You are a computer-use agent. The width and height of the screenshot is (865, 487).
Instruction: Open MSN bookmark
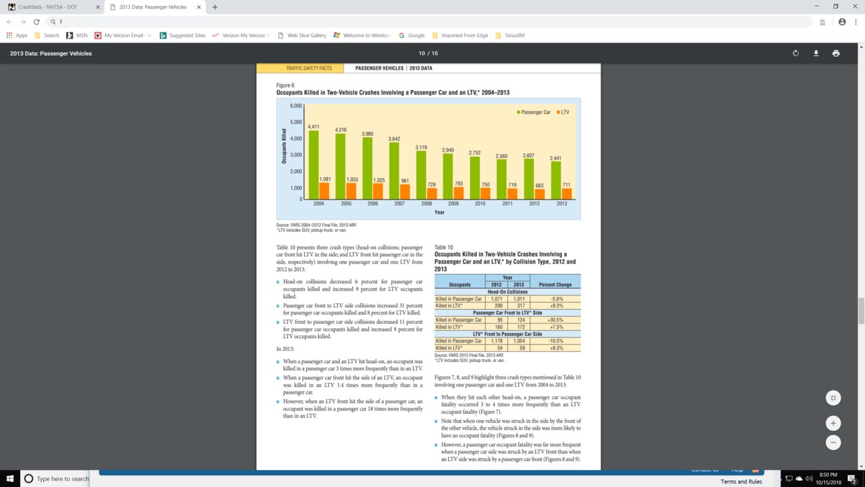pyautogui.click(x=77, y=35)
